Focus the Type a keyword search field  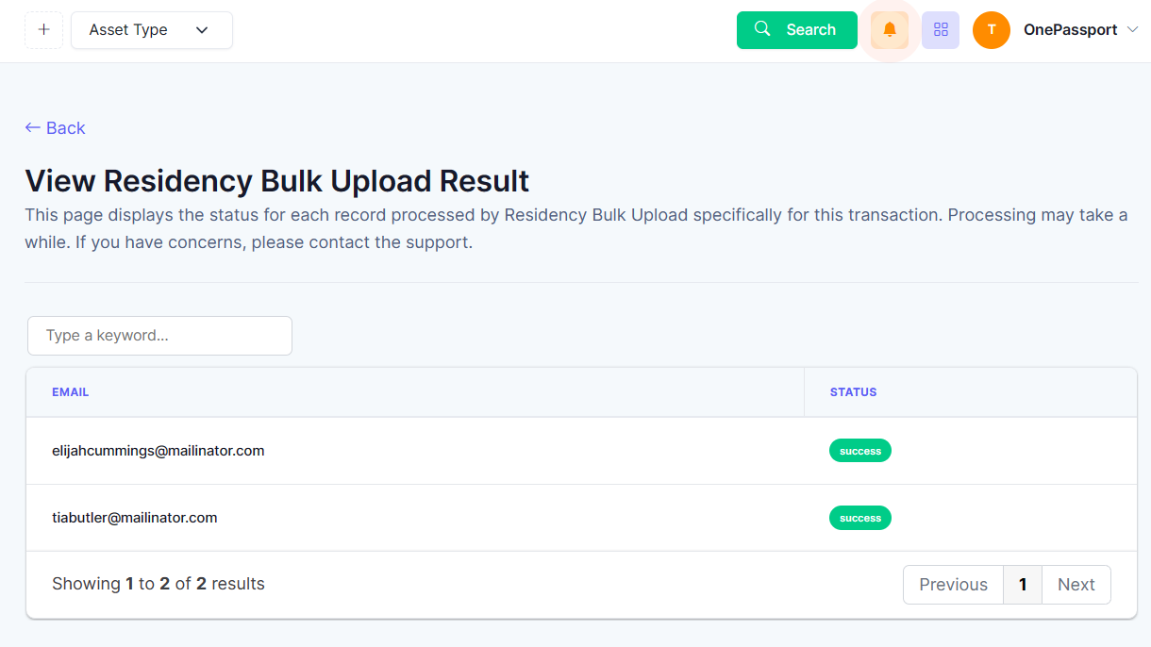[x=159, y=336]
